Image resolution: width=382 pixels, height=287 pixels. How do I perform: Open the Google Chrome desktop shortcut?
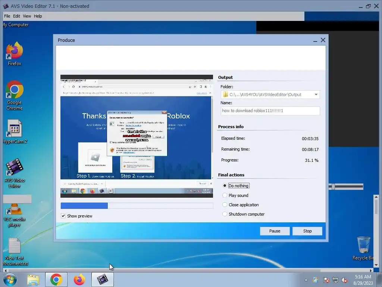click(15, 95)
